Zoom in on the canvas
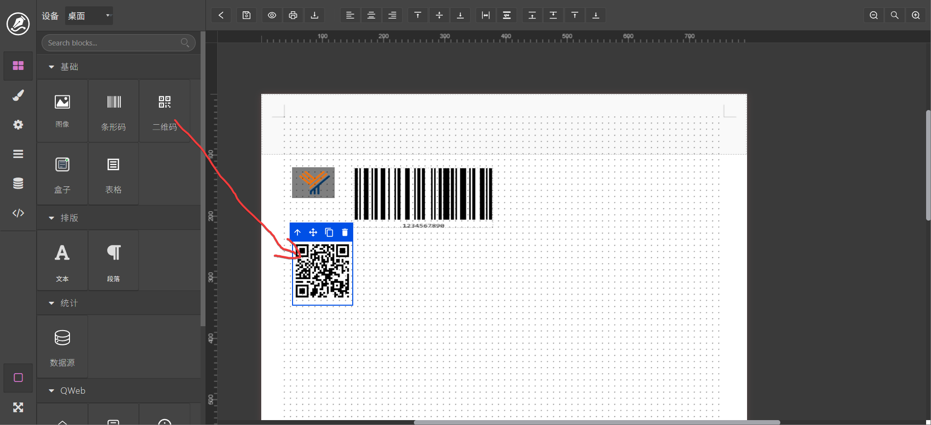Viewport: 931px width, 425px height. pos(916,15)
